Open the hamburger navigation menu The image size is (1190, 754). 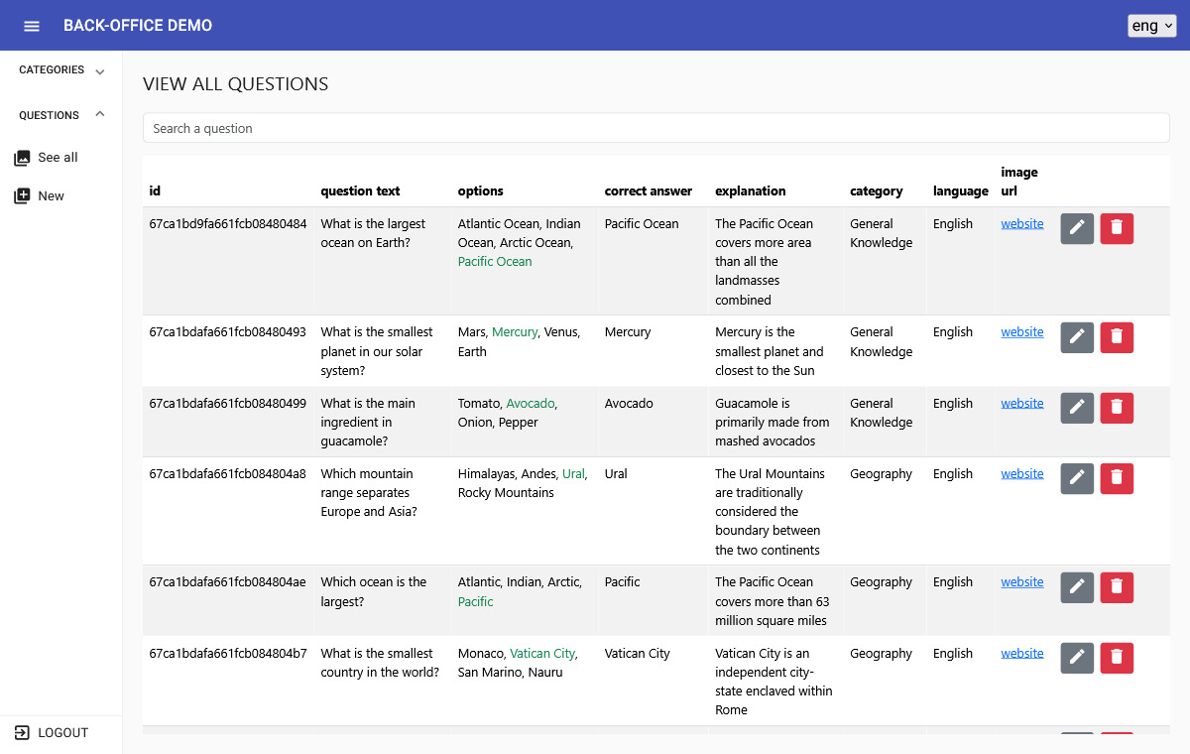pos(32,26)
